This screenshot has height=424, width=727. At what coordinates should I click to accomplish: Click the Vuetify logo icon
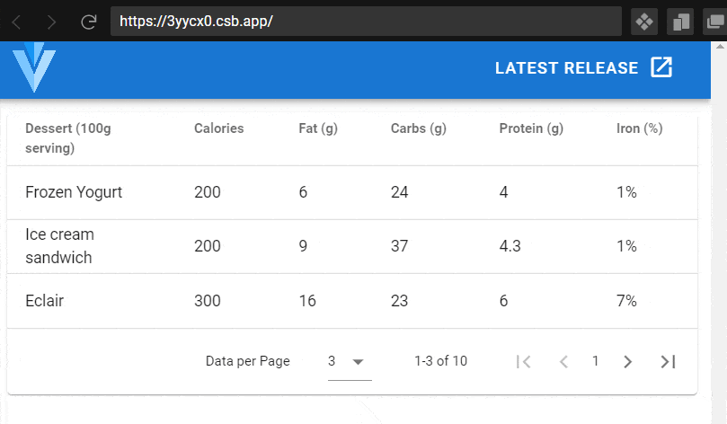point(34,69)
